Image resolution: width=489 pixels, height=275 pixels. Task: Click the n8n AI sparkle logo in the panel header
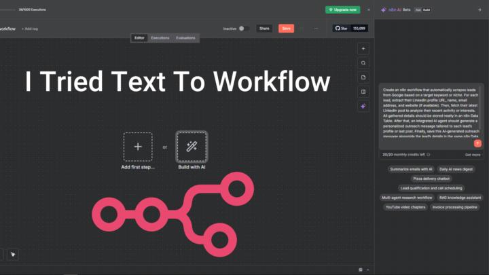point(384,10)
